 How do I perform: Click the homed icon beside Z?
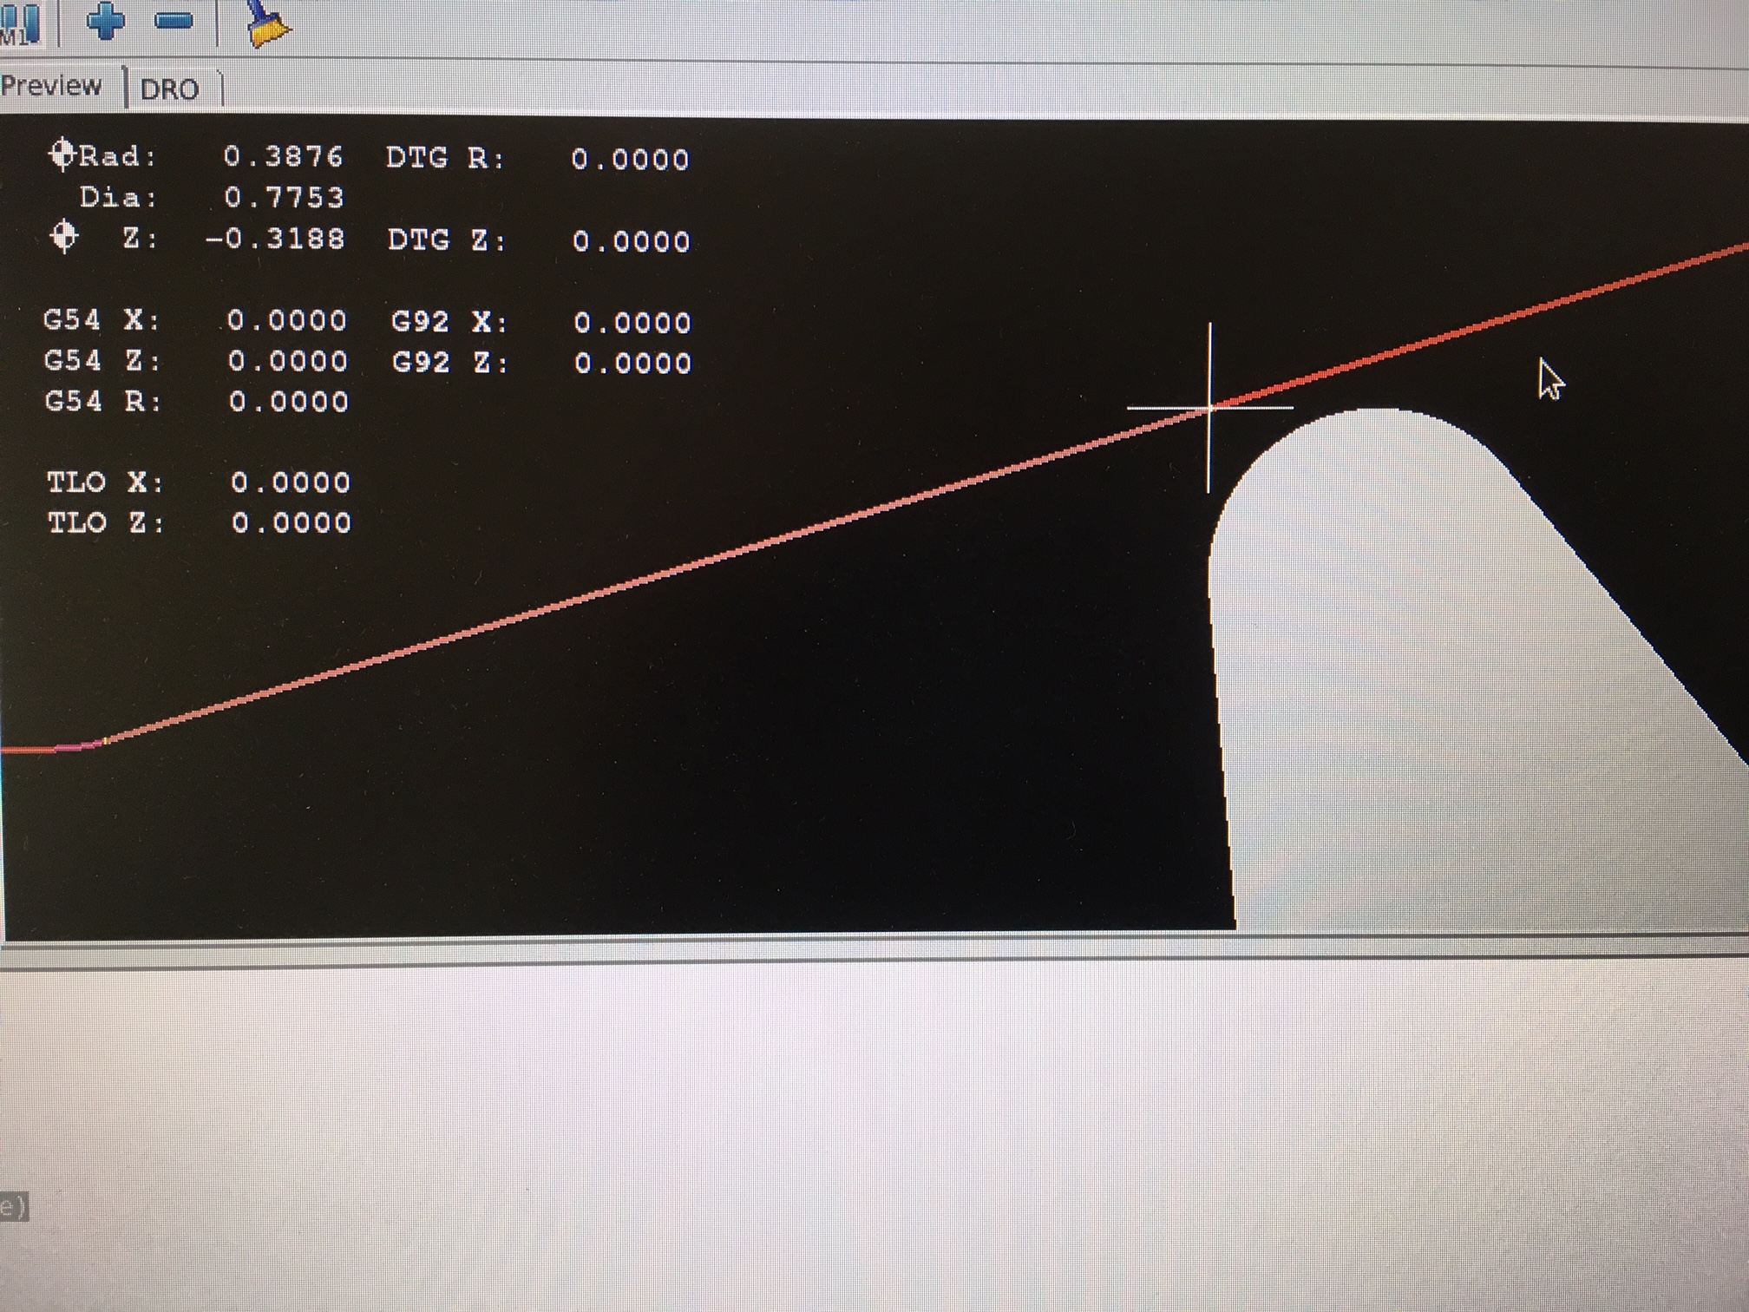63,236
